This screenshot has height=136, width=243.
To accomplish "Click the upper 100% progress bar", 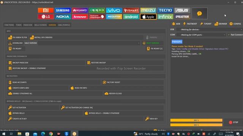I will pos(196,120).
